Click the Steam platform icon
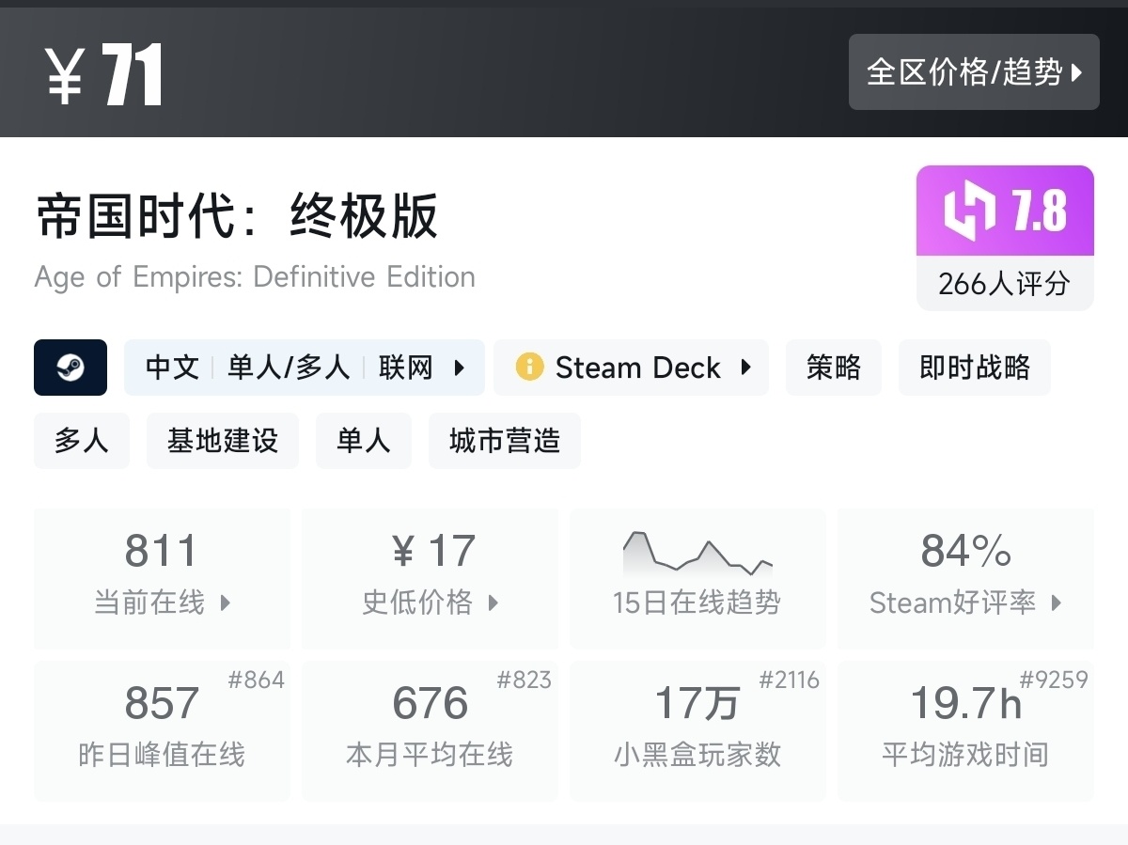 70,368
